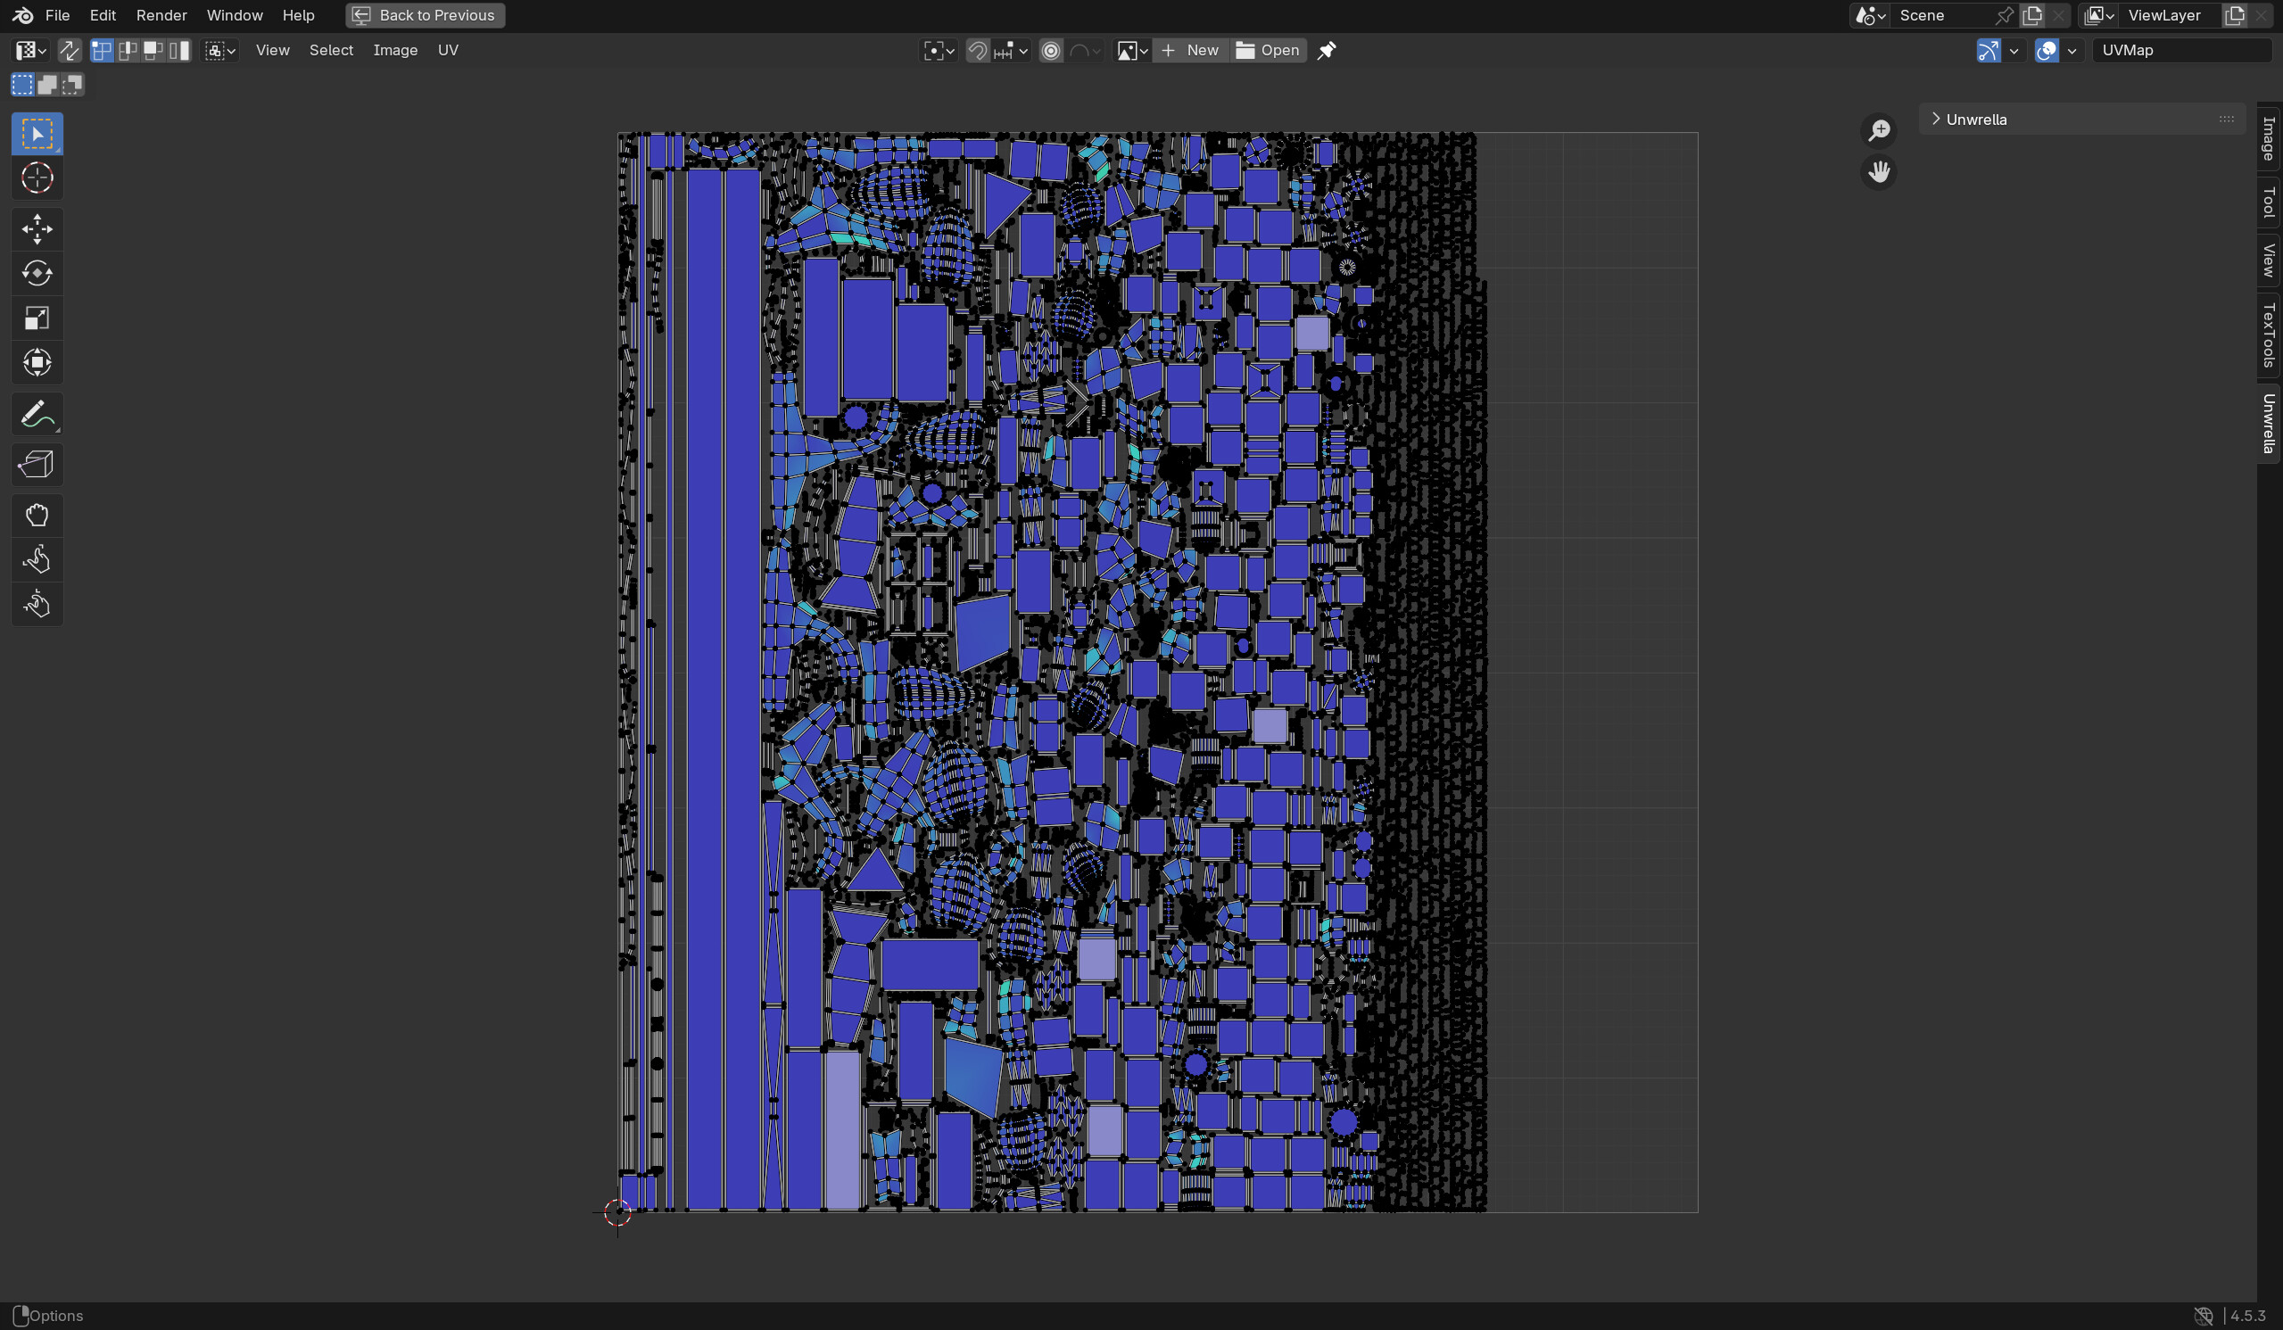Switch to the Image sidebar tab

pyautogui.click(x=2270, y=137)
